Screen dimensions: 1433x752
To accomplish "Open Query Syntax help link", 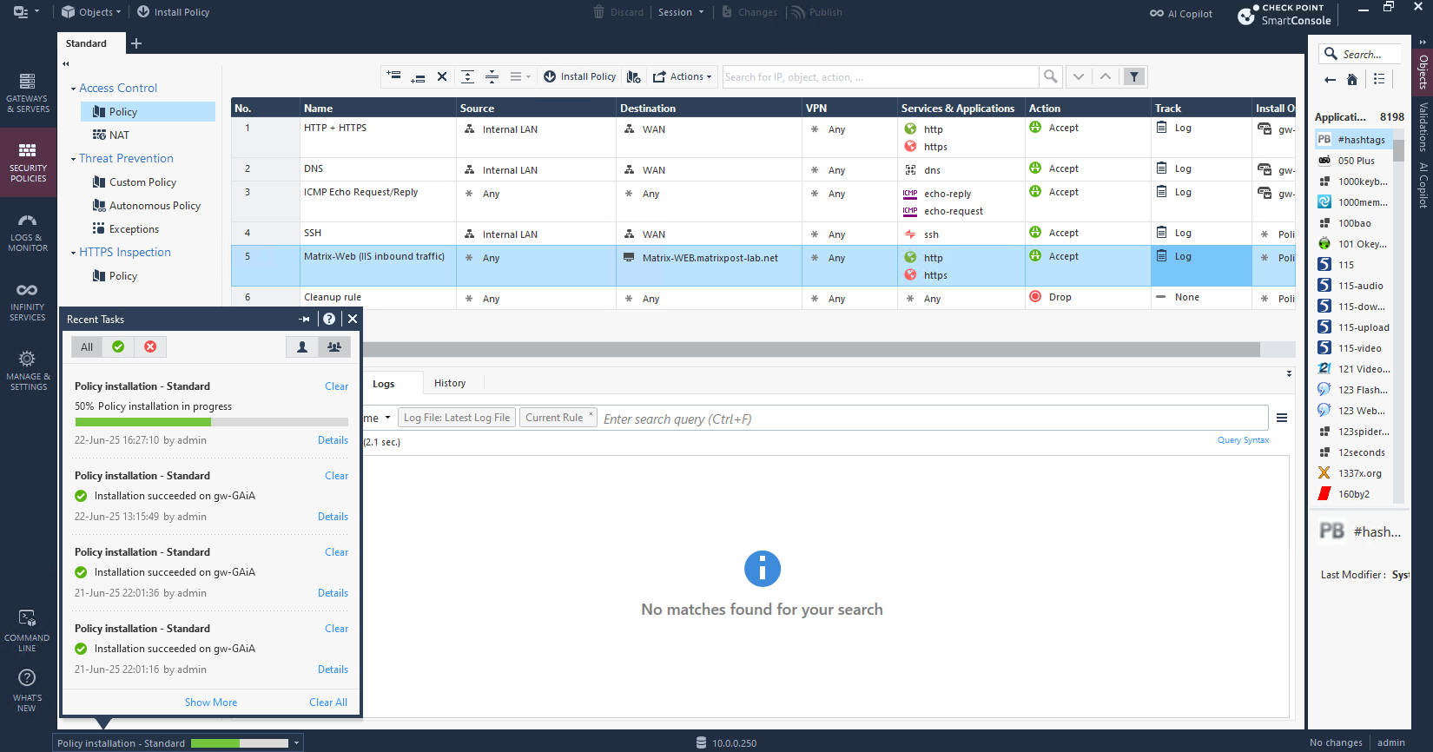I will pyautogui.click(x=1243, y=440).
